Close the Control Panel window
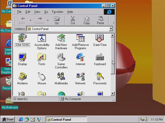Screen dimensions: 165x123 [113, 6]
